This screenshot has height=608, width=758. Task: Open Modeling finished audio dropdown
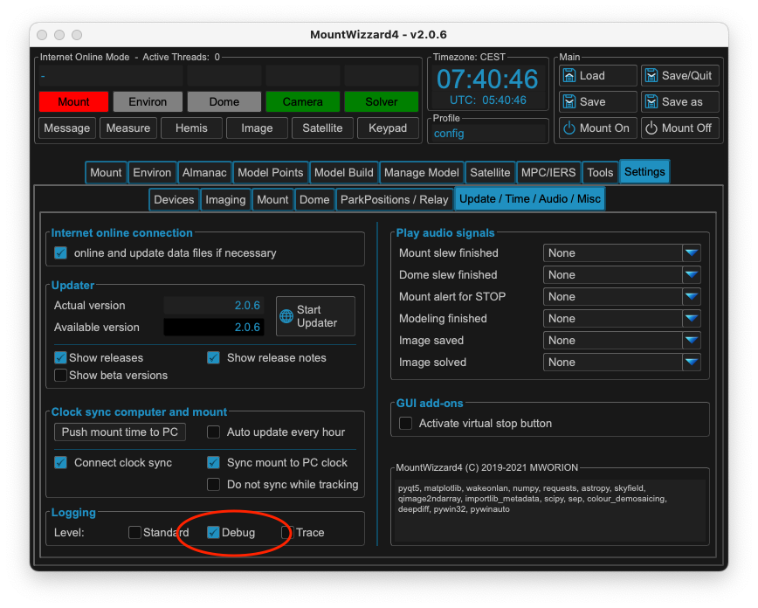pos(622,318)
